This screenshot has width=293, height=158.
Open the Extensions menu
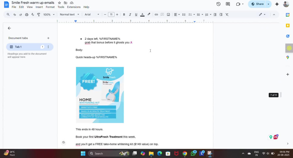click(74, 7)
